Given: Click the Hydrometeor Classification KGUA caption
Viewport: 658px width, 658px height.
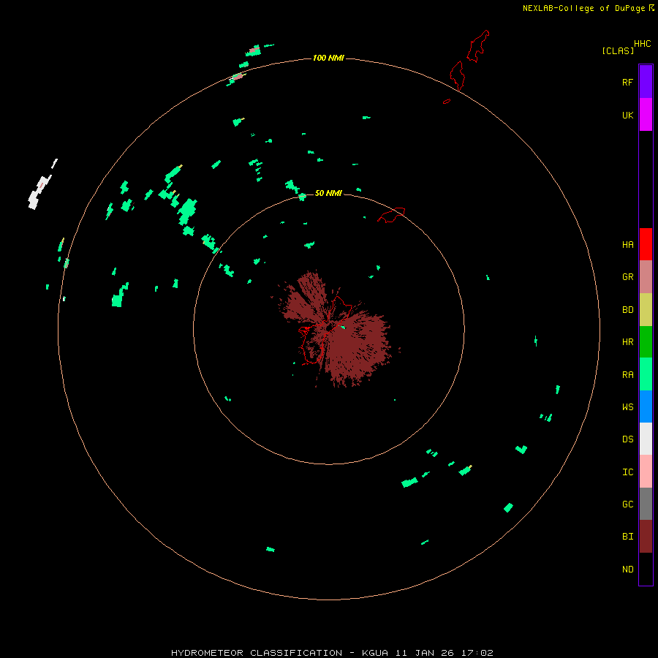Looking at the screenshot, I should click(332, 653).
